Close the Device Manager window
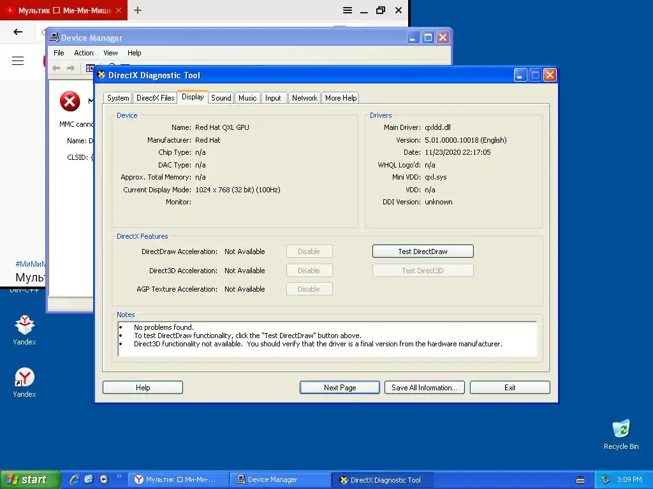The height and width of the screenshot is (489, 653). [x=443, y=38]
